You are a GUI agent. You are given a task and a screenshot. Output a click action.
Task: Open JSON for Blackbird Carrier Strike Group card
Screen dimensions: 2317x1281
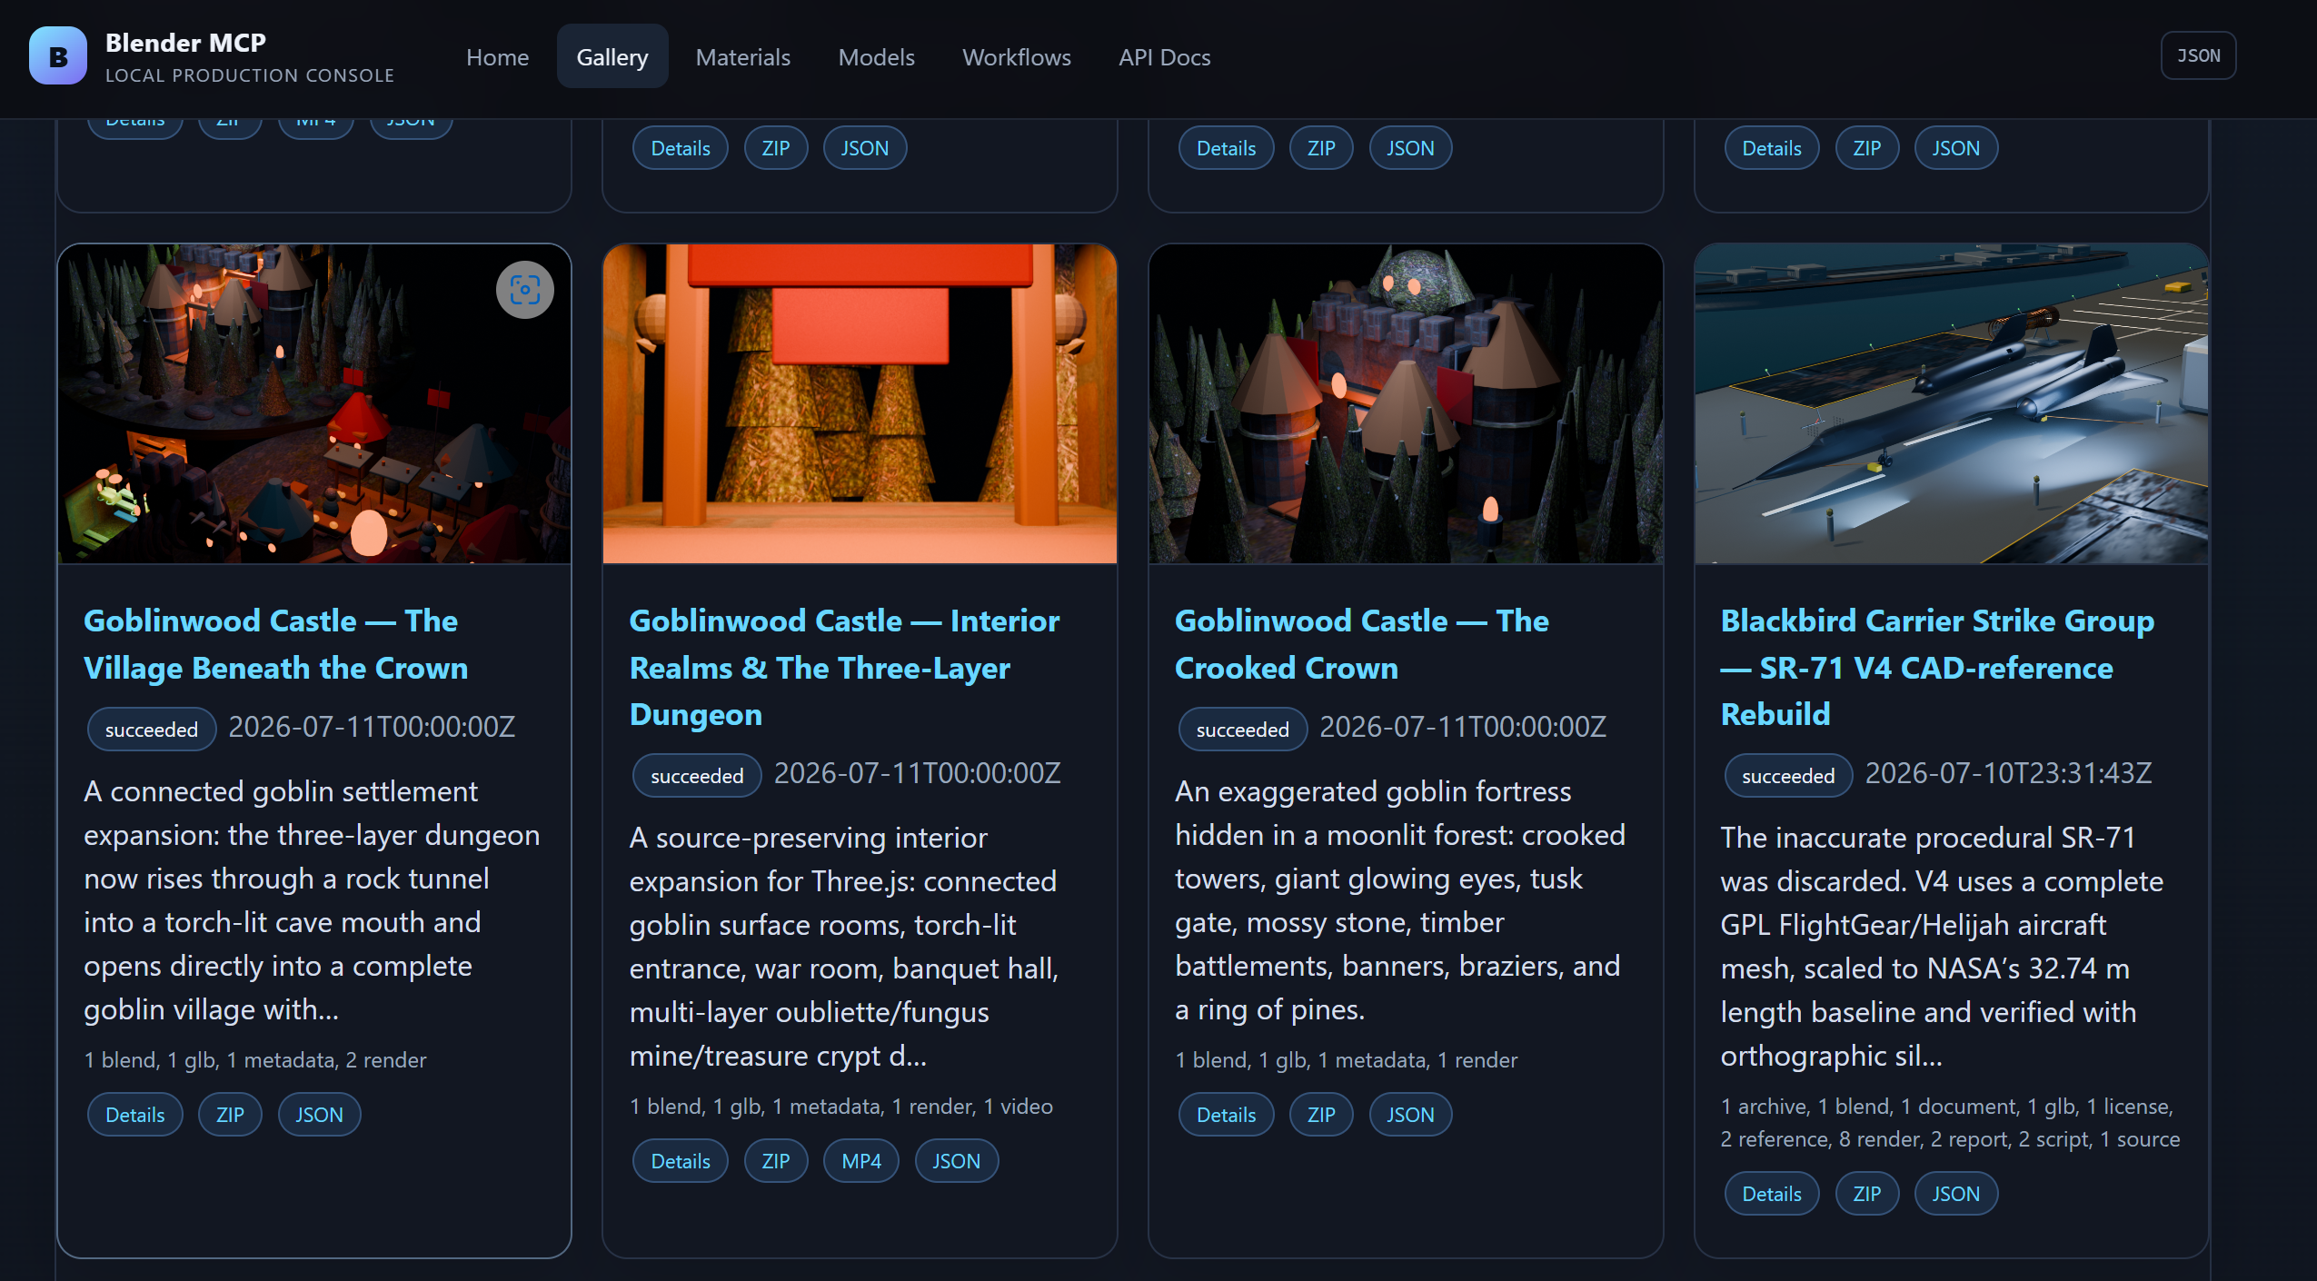pos(1956,1194)
